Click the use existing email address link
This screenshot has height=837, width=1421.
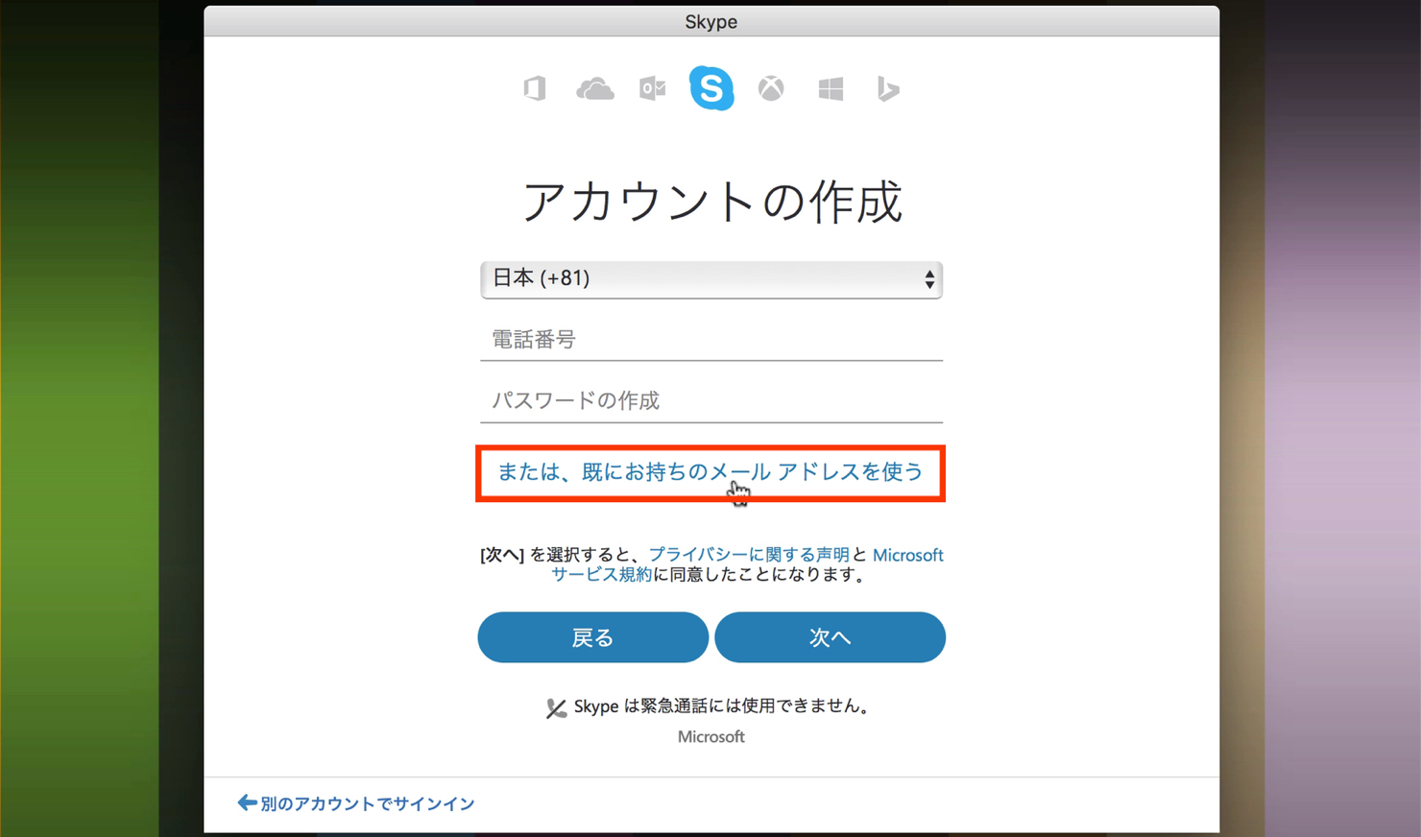(x=710, y=471)
